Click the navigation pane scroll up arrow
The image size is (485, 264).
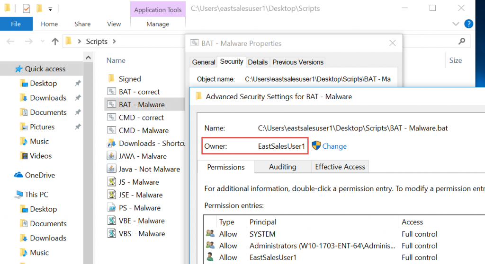(88, 57)
